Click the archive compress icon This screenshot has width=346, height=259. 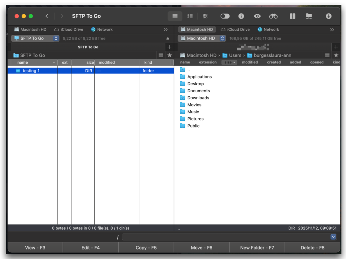coord(293,16)
